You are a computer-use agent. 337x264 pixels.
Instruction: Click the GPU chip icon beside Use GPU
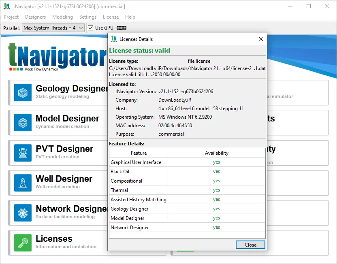coord(122,28)
